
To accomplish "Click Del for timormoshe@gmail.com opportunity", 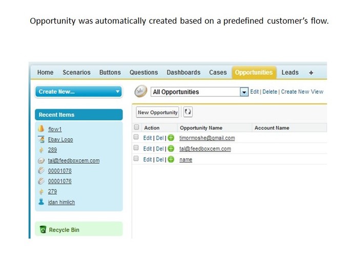I will coord(160,138).
